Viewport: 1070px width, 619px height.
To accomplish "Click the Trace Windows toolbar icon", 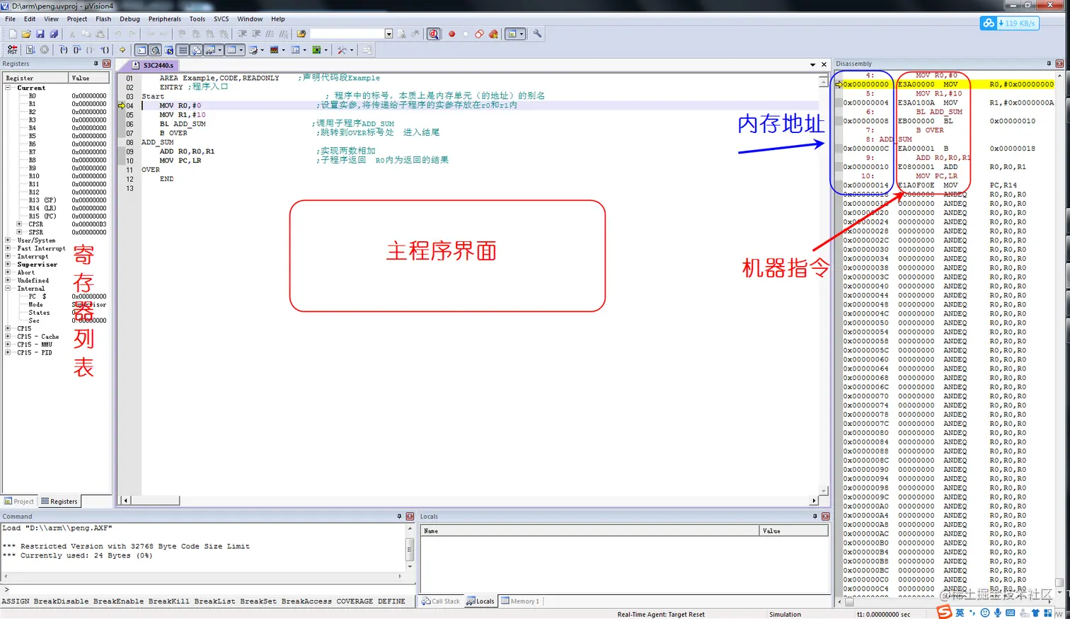I will [x=294, y=50].
